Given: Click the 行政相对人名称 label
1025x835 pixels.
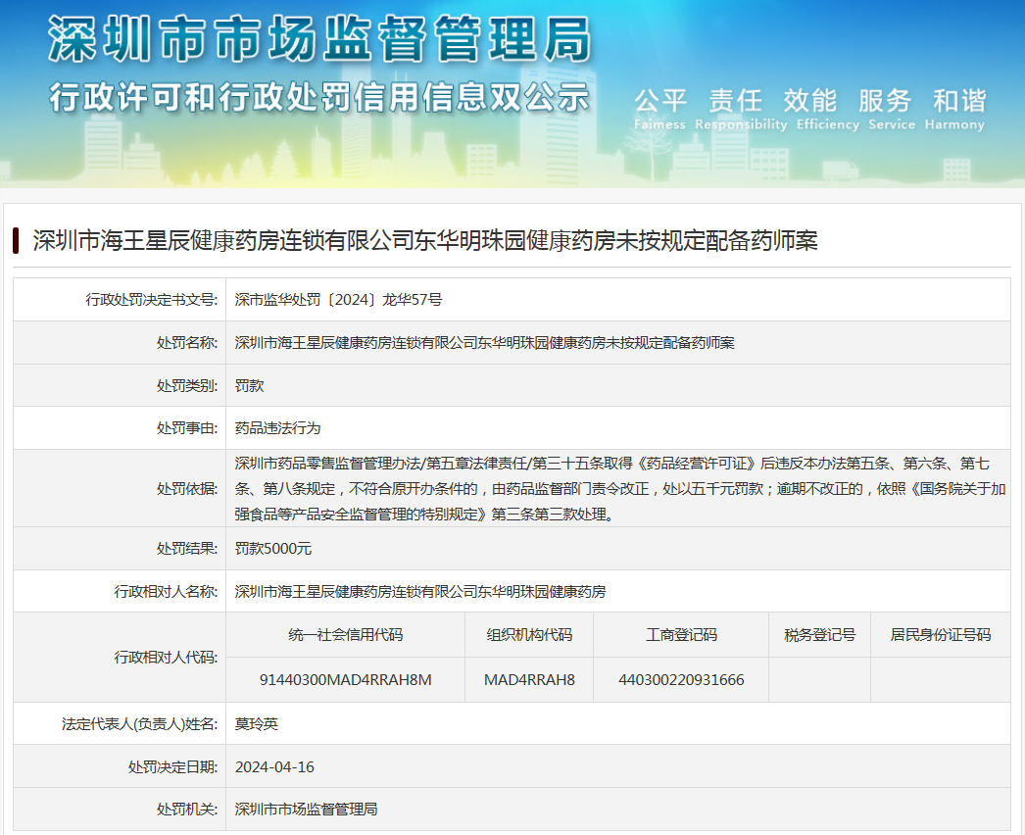Looking at the screenshot, I should click(166, 592).
